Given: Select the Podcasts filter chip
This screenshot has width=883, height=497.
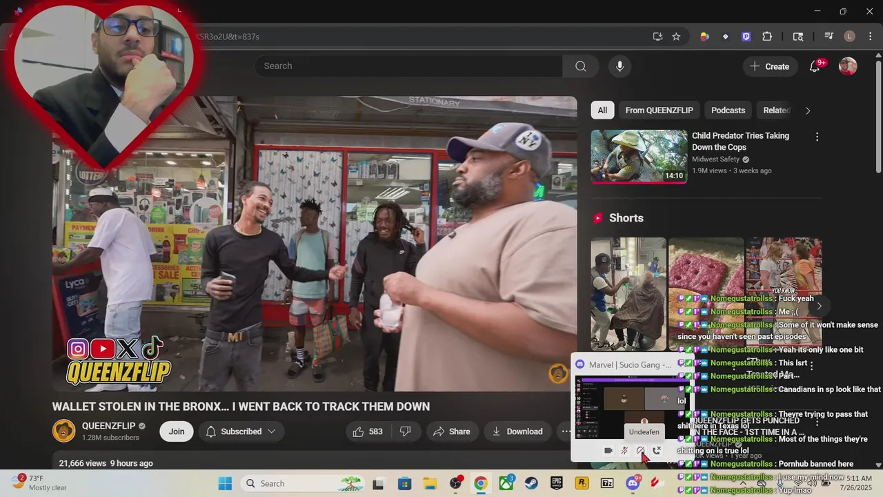Looking at the screenshot, I should click(728, 110).
